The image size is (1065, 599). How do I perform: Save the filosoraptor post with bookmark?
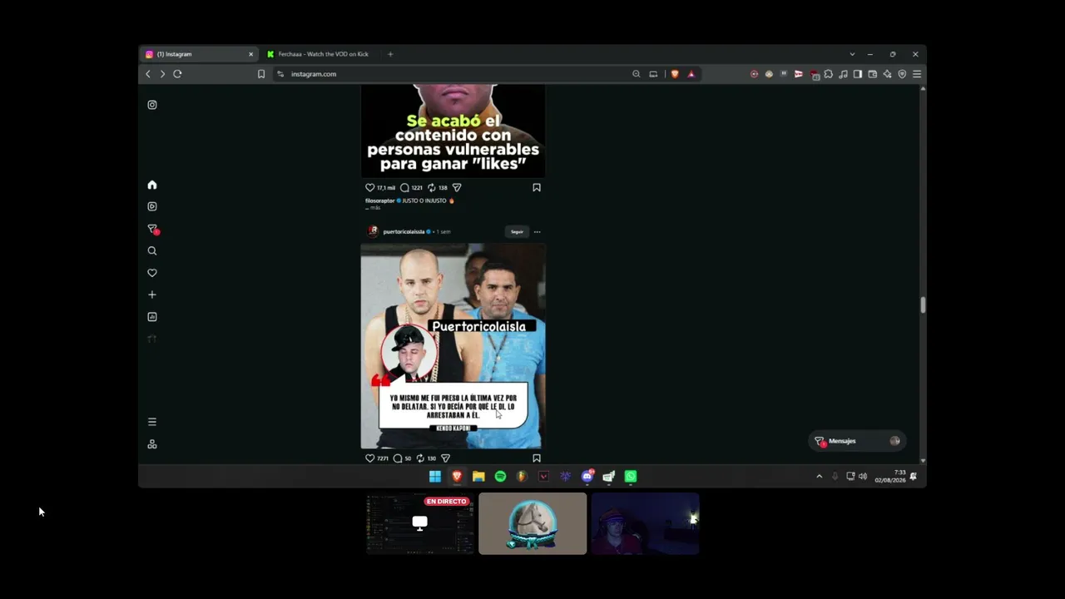coord(537,188)
